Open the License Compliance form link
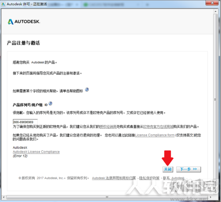221x202 pixels. [x=155, y=135]
